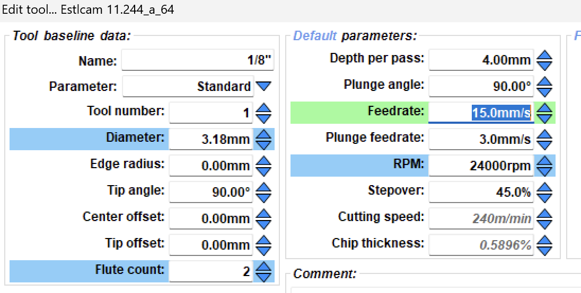Click the Center offset spinner arrows
The width and height of the screenshot is (581, 293).
264,219
